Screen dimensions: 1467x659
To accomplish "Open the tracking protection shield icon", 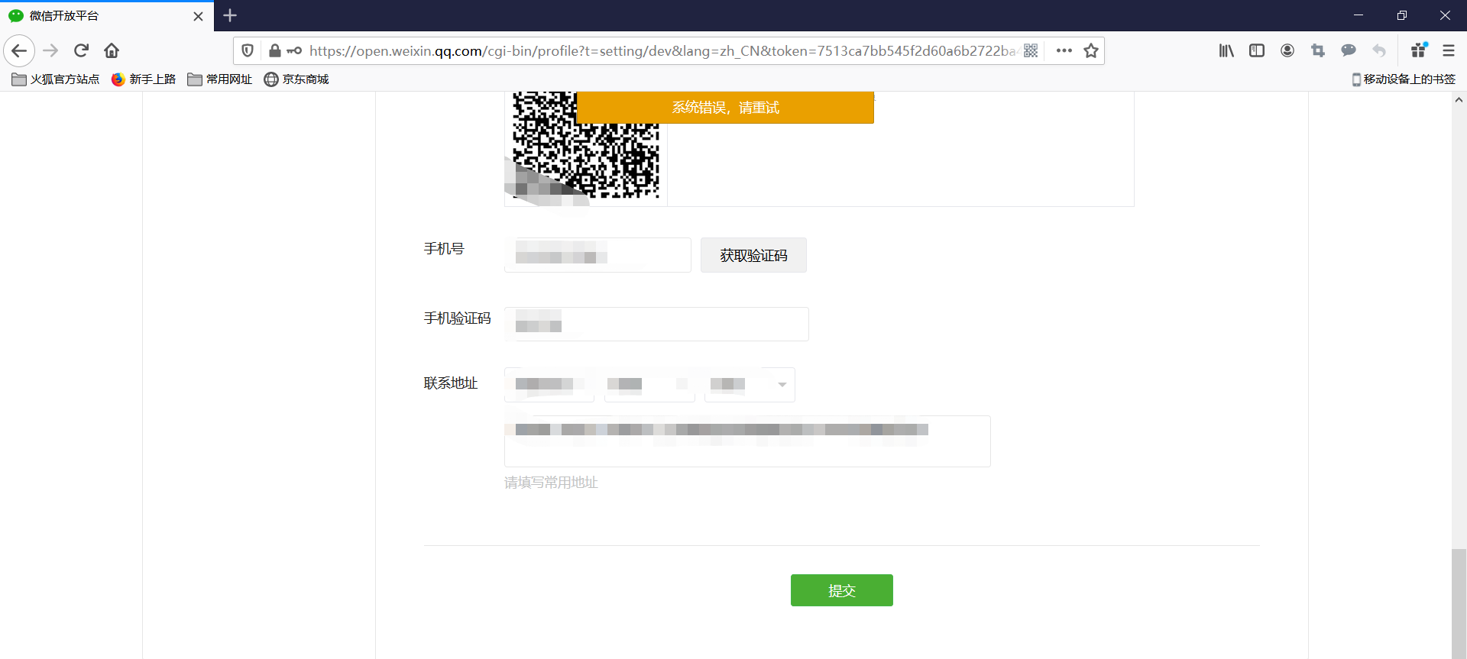I will [x=248, y=51].
